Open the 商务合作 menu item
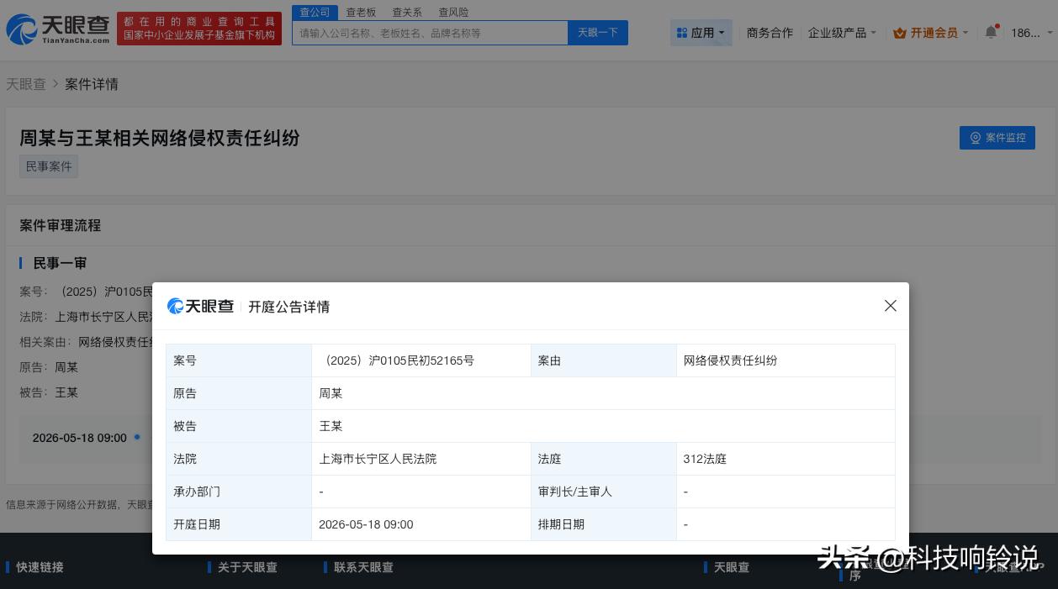 pyautogui.click(x=770, y=33)
